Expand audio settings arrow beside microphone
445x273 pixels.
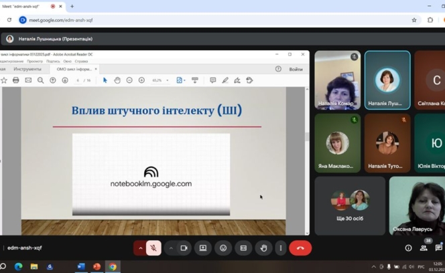click(x=141, y=248)
